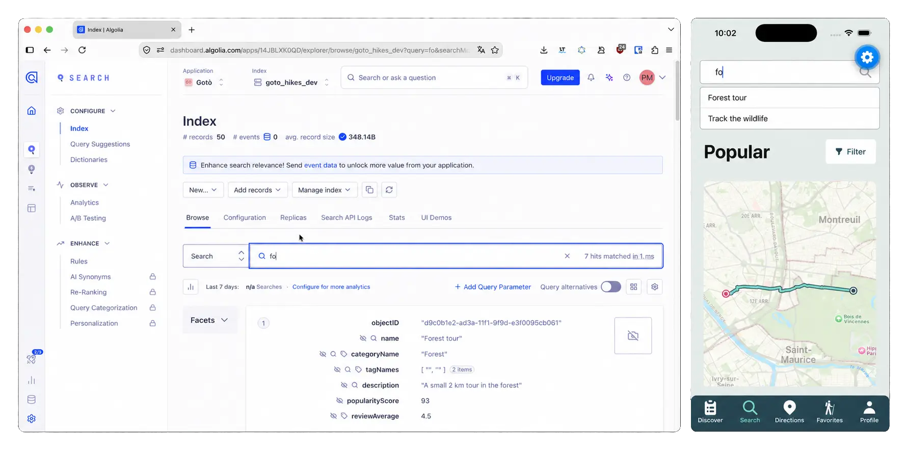Screen dimensions: 907x450
Task: Click the Algolia logo in the sidebar
Action: click(32, 77)
